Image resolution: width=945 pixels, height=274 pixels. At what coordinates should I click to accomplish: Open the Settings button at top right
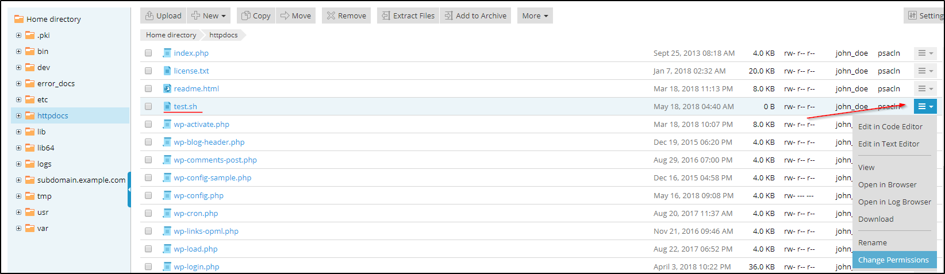point(924,16)
